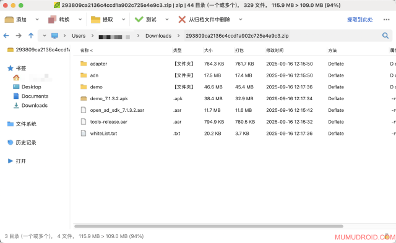396x243 pixels.
Task: Select the archive root in sidebar tree
Action: (38, 49)
